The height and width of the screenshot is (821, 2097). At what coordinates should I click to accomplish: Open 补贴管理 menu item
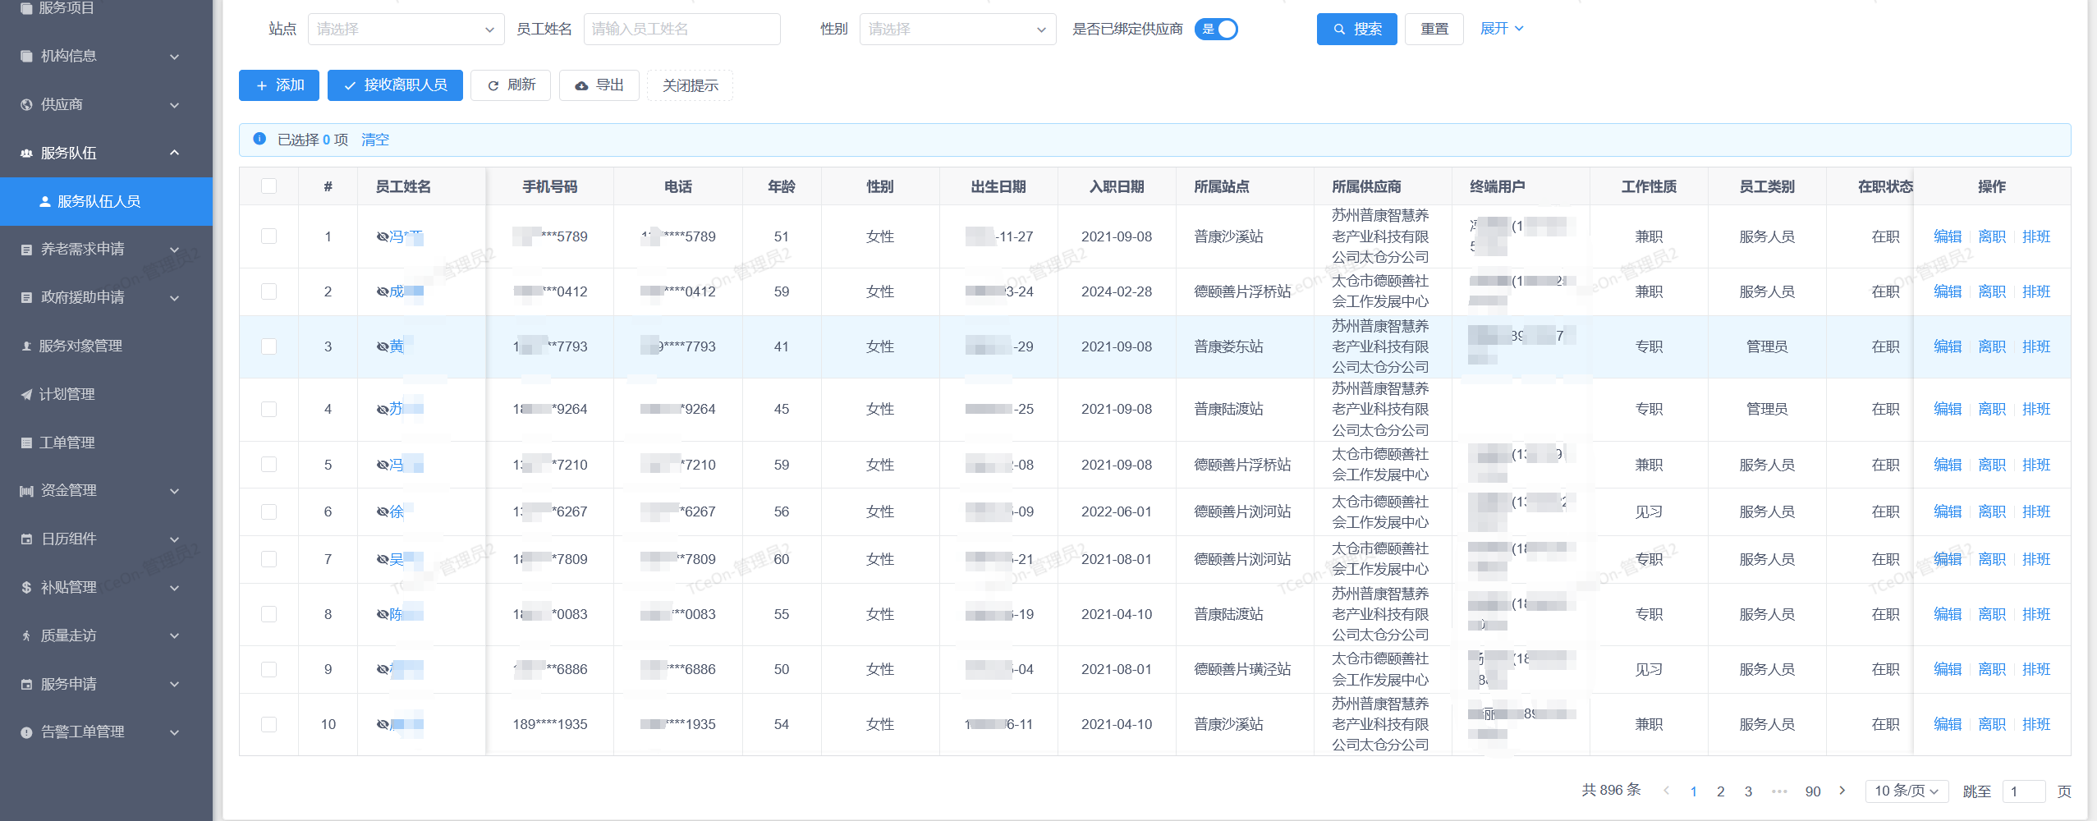(x=106, y=587)
